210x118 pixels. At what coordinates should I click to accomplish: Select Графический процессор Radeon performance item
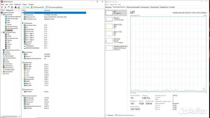(x=116, y=48)
